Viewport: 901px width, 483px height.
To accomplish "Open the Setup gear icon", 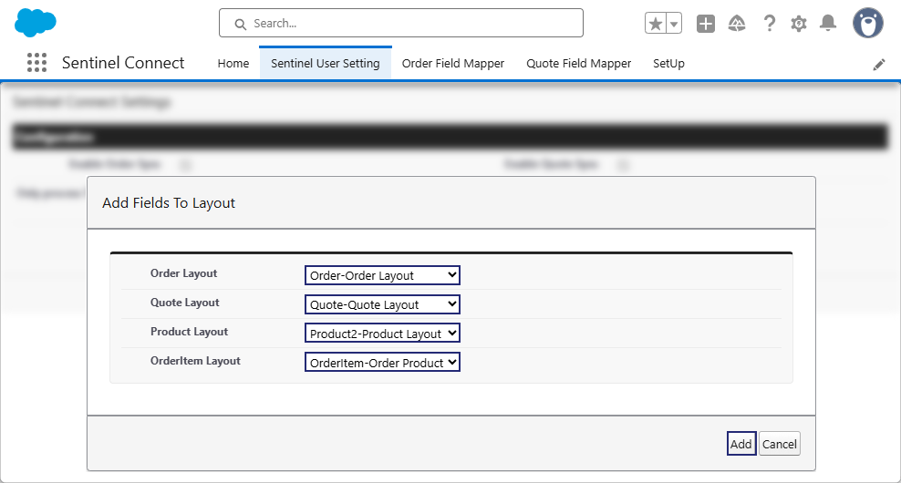I will coord(799,24).
